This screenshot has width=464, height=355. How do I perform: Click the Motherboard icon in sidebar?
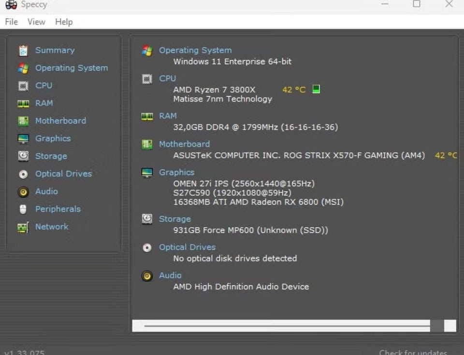pyautogui.click(x=23, y=121)
